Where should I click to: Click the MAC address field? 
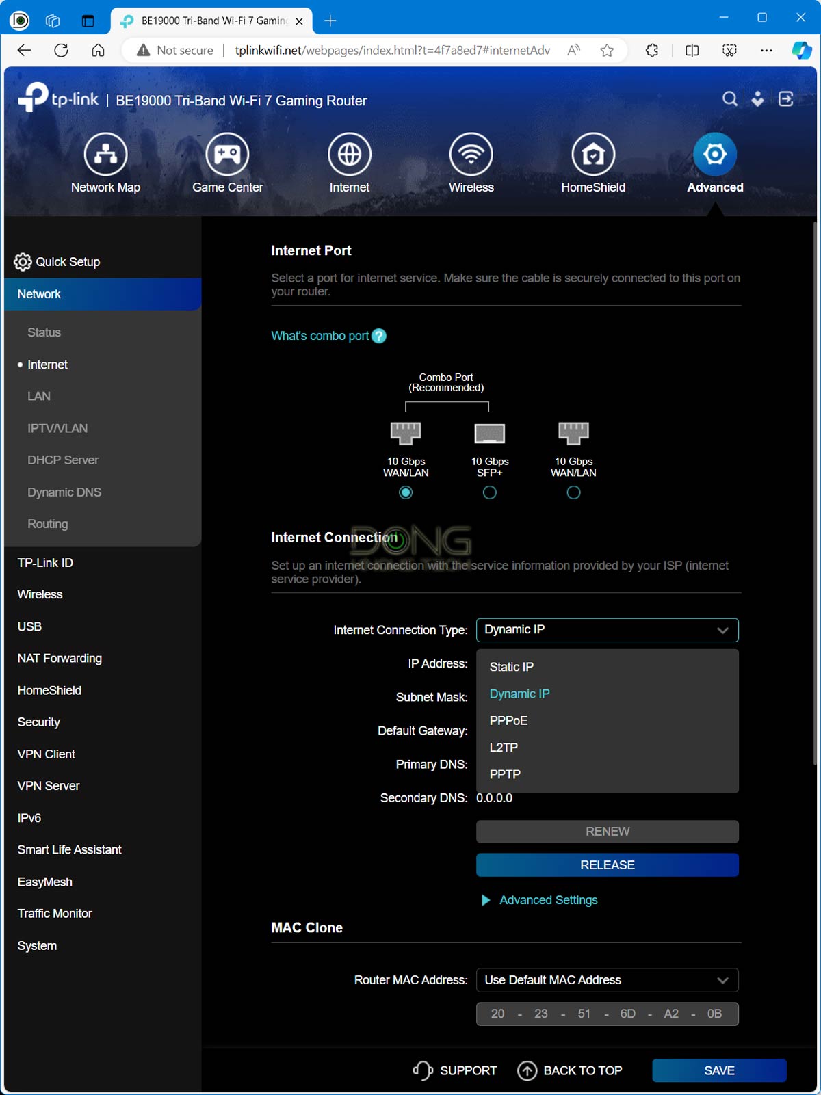tap(608, 1014)
